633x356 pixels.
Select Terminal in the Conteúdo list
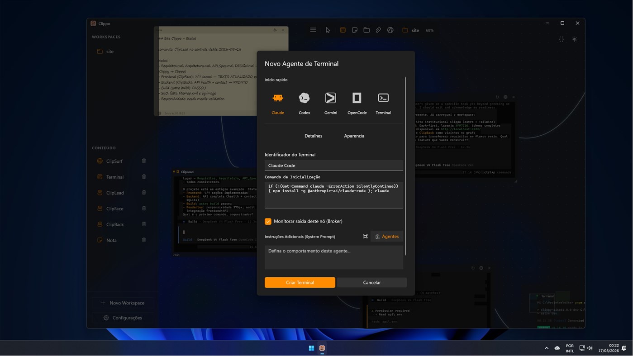click(115, 177)
